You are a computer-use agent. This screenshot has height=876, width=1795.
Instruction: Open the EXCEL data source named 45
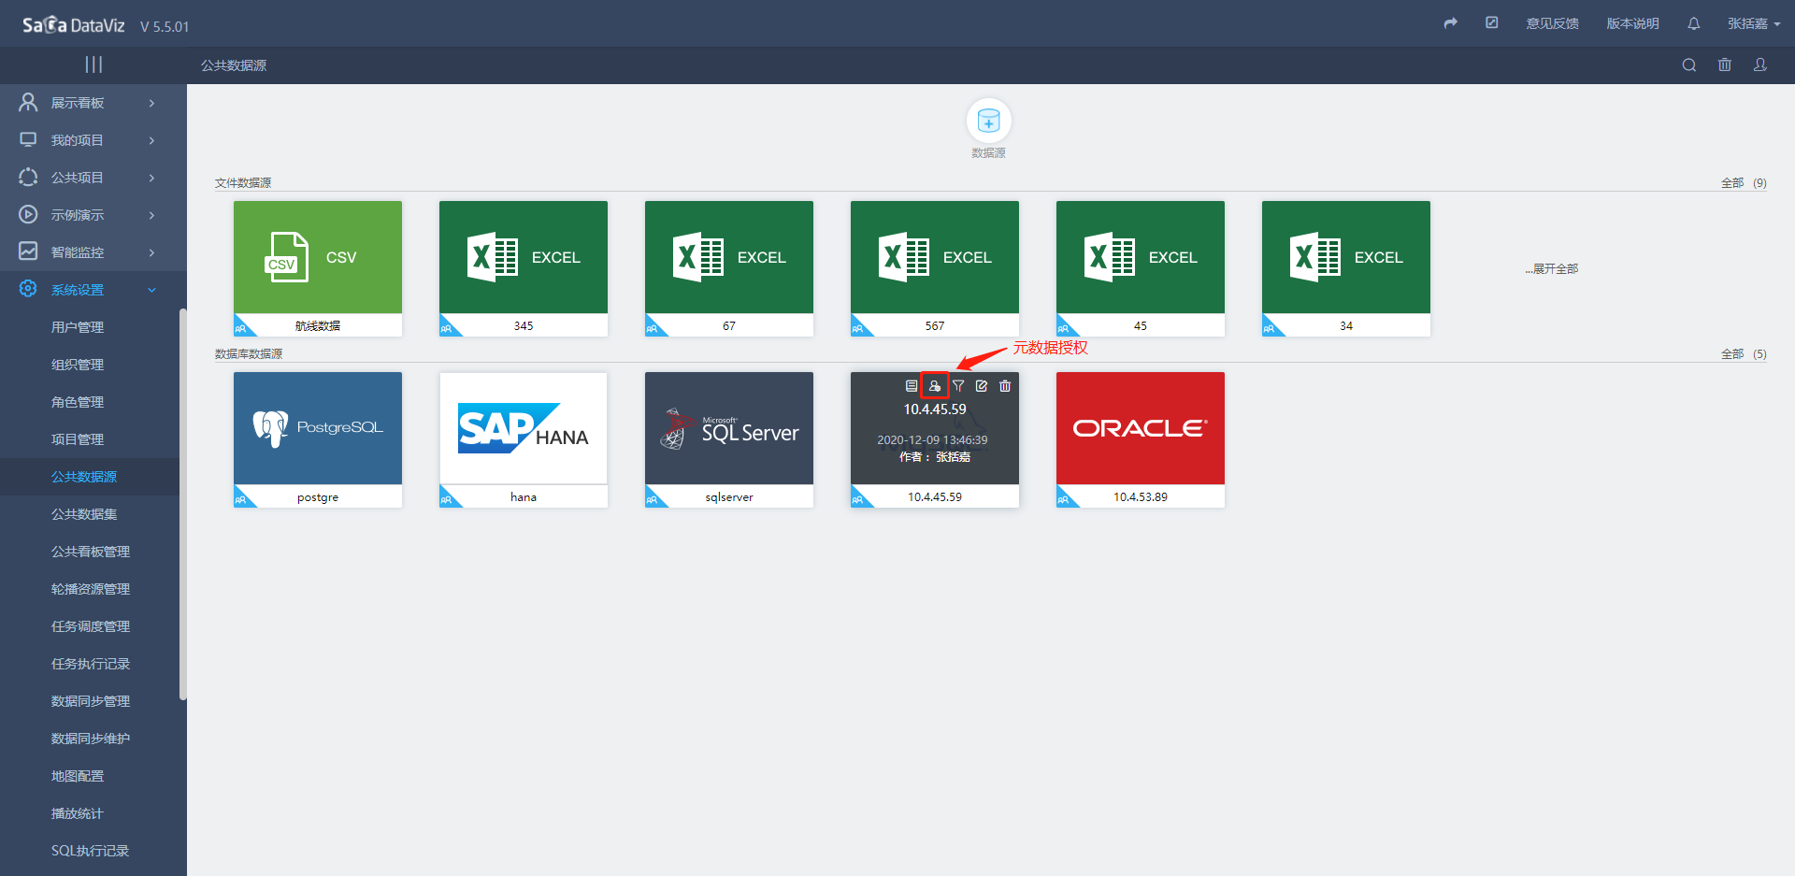(1141, 268)
